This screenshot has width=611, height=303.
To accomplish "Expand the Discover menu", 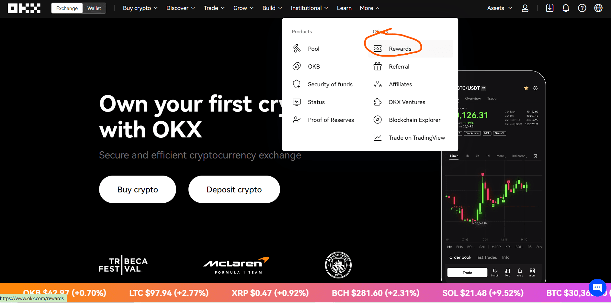I will 181,8.
